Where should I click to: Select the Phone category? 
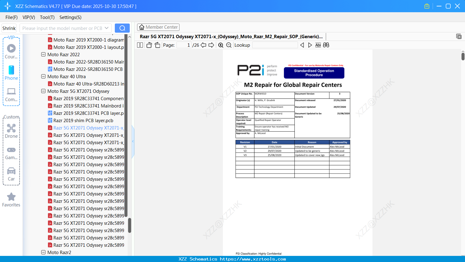pos(11,73)
